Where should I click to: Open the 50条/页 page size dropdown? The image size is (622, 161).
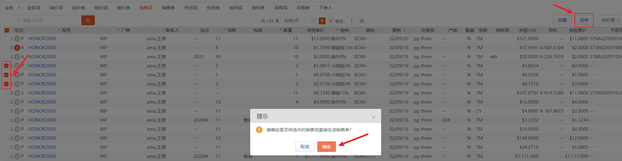click(x=294, y=21)
